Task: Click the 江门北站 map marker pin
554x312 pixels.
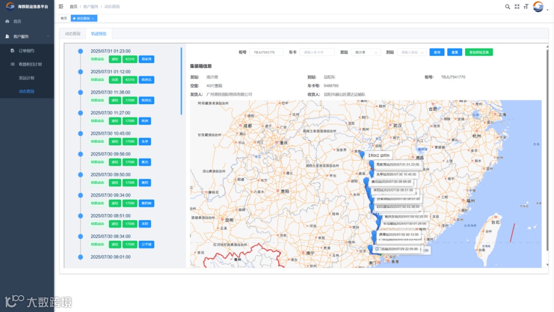Action: click(x=370, y=249)
